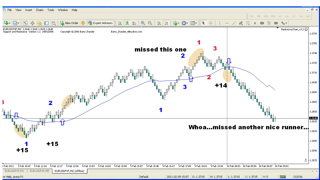Screen dimensions: 320x180
Task: Select the Fibonacci Retracement tool
Action: (248, 23)
